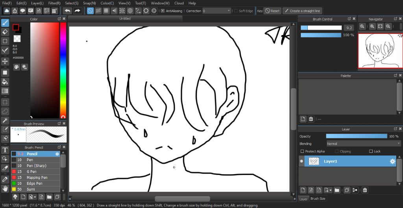Enable the grid snap icon
The width and height of the screenshot is (403, 208).
coord(106,11)
